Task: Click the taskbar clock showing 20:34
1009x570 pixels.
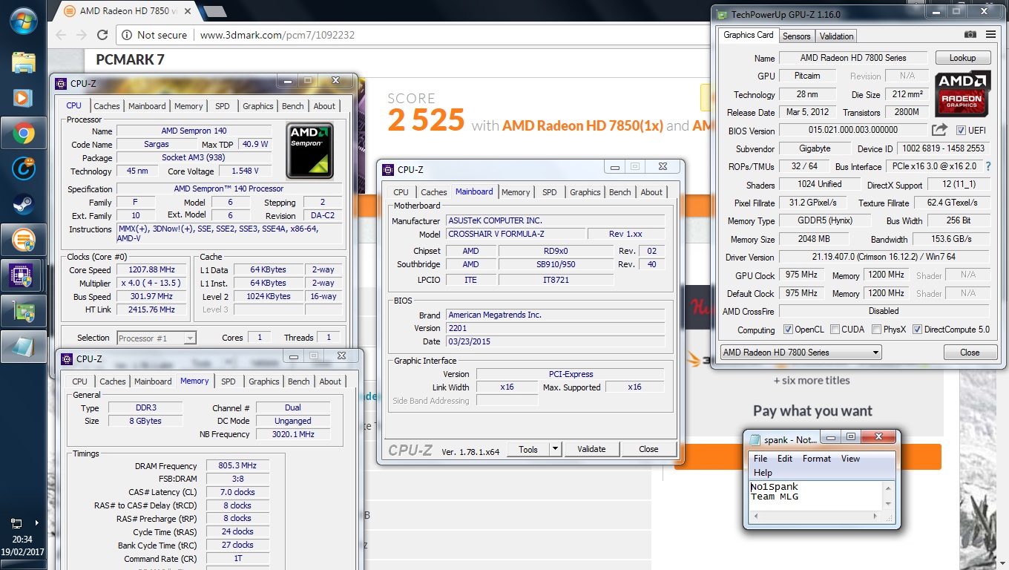Action: 22,540
